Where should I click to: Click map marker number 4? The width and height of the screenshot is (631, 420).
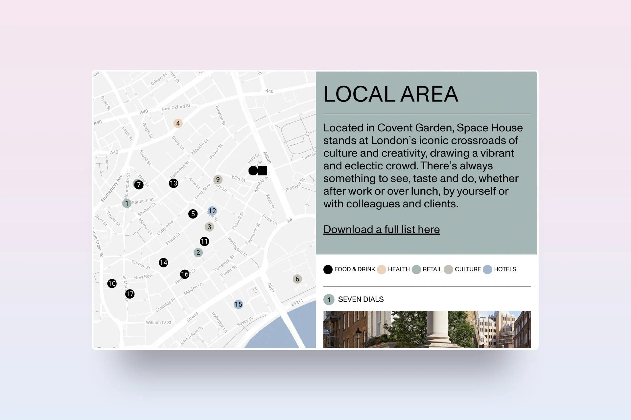tap(178, 123)
